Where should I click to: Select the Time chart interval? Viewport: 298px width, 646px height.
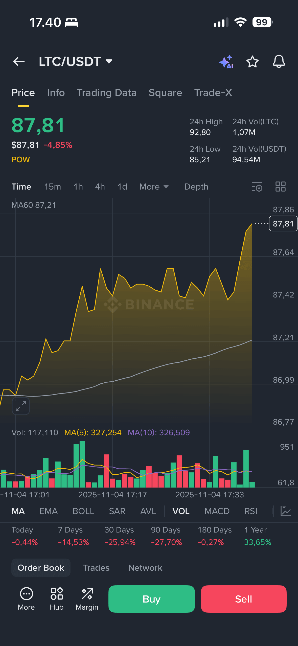(x=21, y=187)
